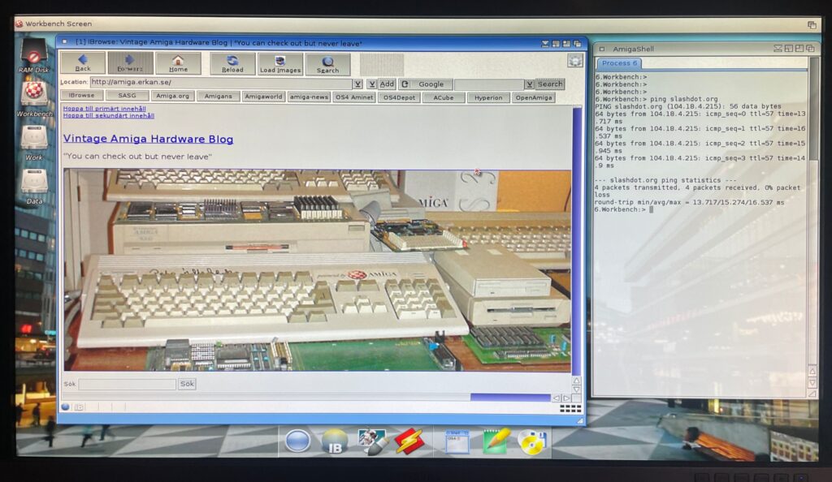Image resolution: width=832 pixels, height=482 pixels.
Task: Open the ACube fastlink bookmark
Action: click(x=444, y=97)
